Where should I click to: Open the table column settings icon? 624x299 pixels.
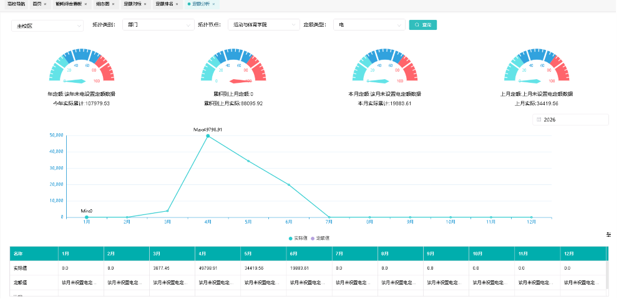pyautogui.click(x=608, y=235)
